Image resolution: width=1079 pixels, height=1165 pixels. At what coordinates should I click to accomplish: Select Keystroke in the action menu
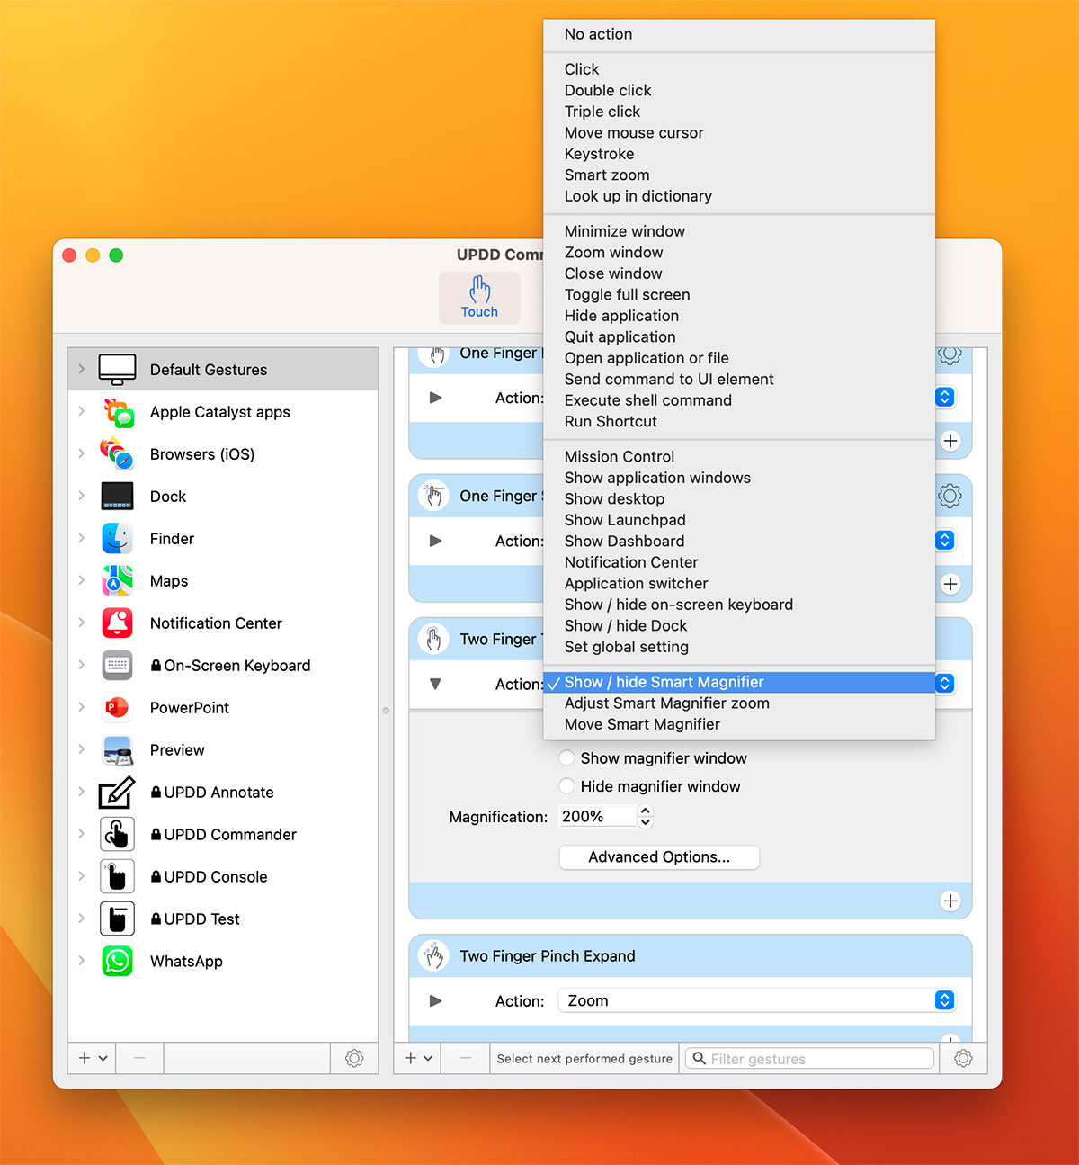[599, 154]
